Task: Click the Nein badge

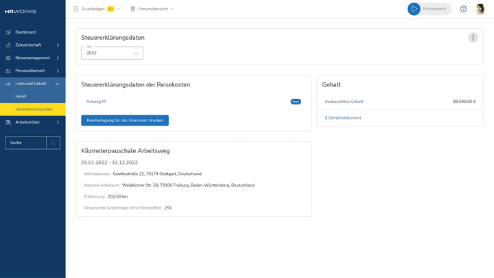Action: [296, 102]
